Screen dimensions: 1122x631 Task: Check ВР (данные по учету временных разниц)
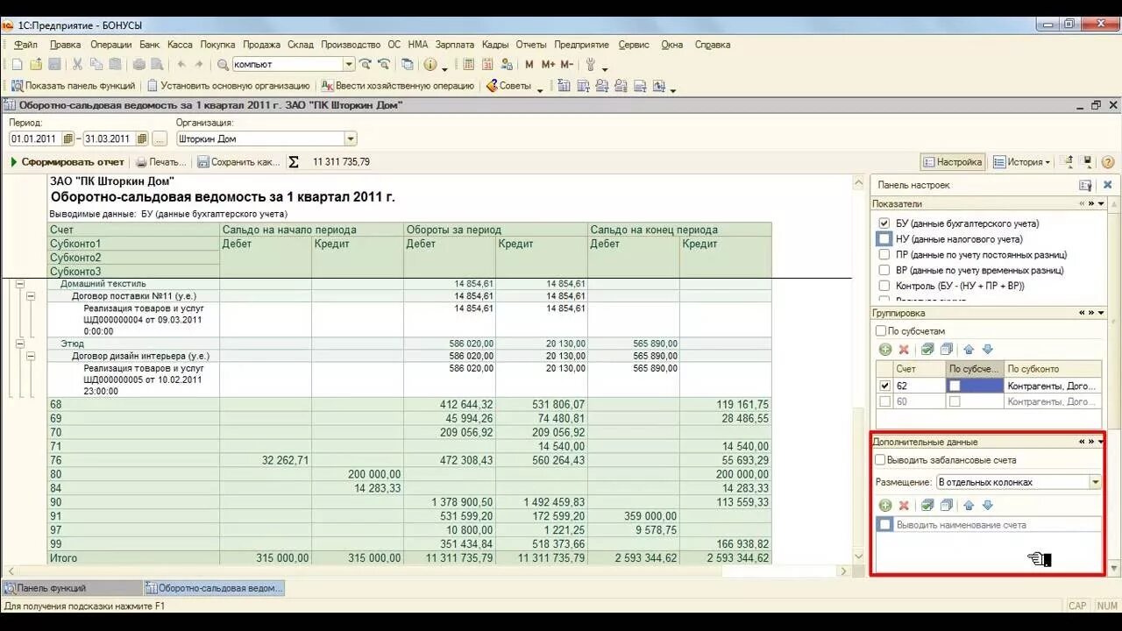pos(884,271)
